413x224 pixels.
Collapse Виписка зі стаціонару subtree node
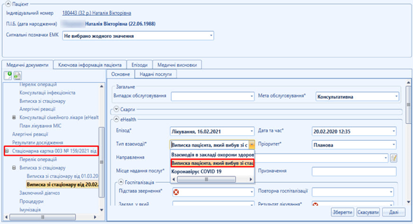point(14,167)
